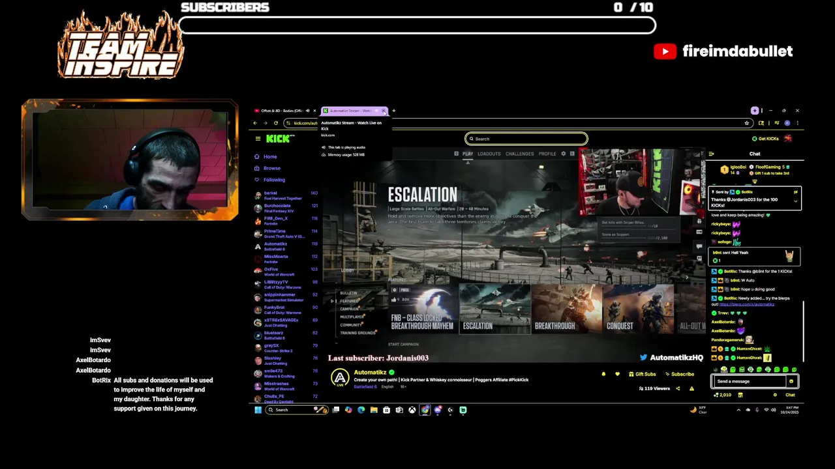Viewport: 835px width, 469px height.
Task: Bookmark page with star icon
Action: [747, 123]
